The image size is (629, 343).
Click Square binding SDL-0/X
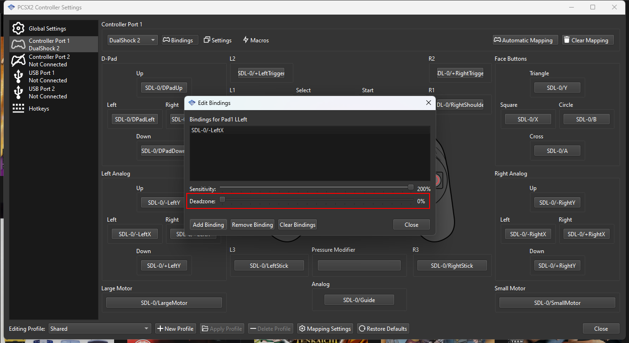tap(528, 119)
